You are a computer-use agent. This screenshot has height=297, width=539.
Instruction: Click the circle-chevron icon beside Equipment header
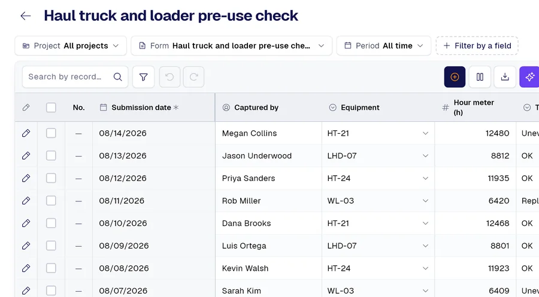click(332, 108)
